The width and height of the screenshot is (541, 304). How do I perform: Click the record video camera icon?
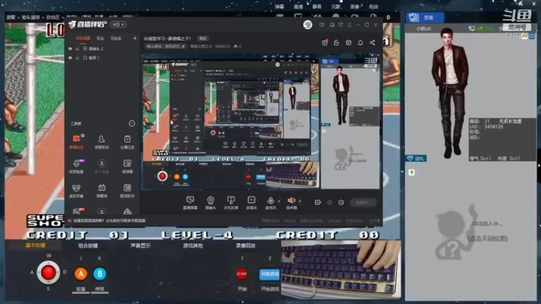pyautogui.click(x=318, y=202)
